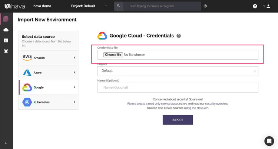The image size is (278, 149).
Task: Select the Azure data source
Action: pos(49,72)
